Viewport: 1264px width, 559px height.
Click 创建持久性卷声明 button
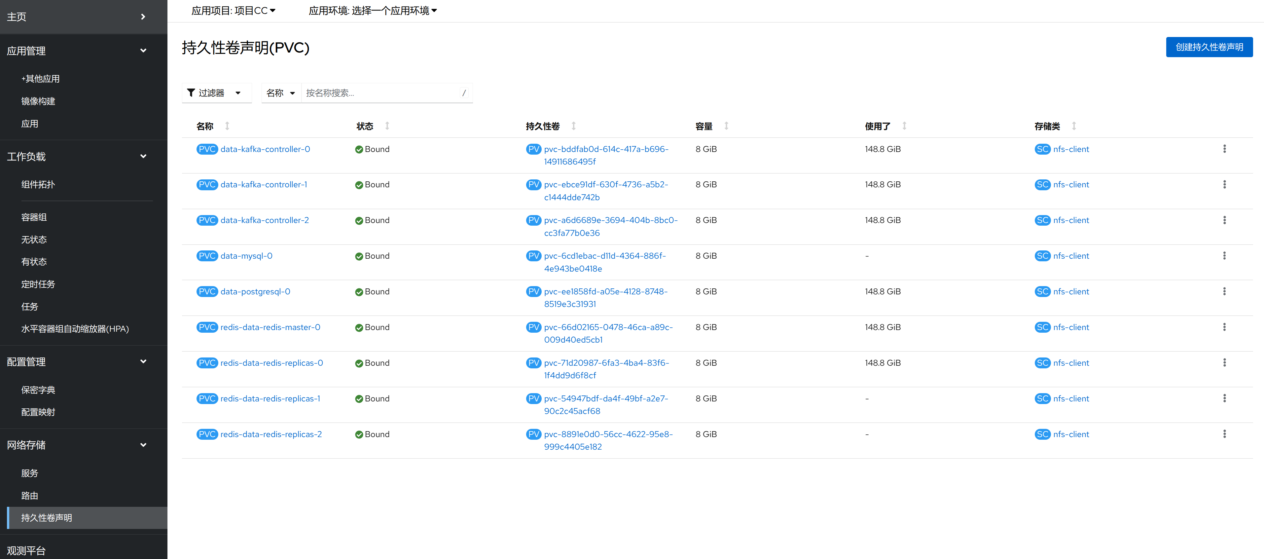pos(1209,47)
